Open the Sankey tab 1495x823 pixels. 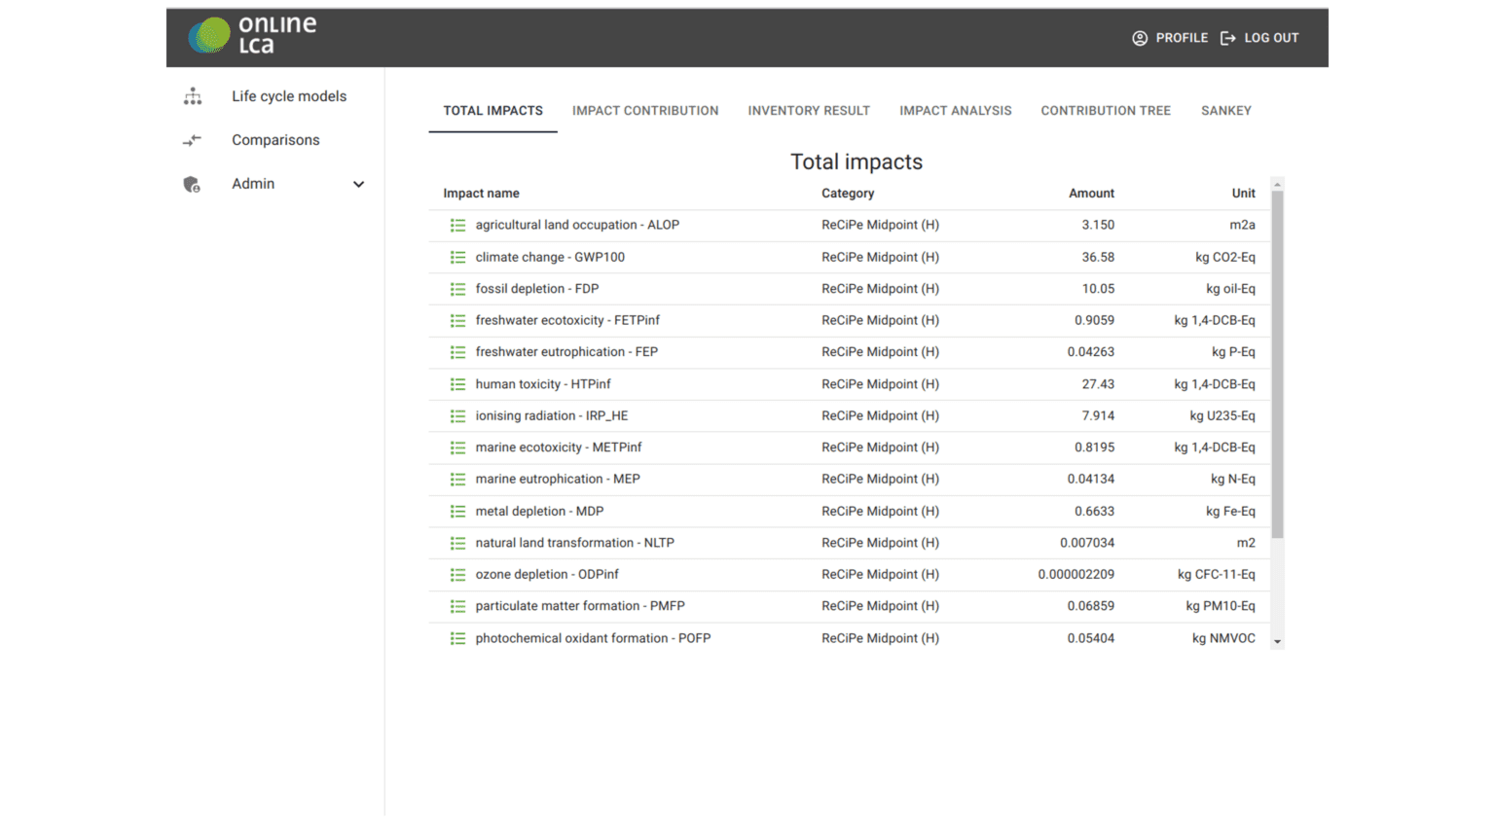(1225, 111)
